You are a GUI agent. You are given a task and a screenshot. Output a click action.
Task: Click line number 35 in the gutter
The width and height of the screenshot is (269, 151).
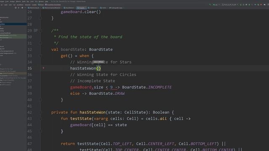[29, 68]
